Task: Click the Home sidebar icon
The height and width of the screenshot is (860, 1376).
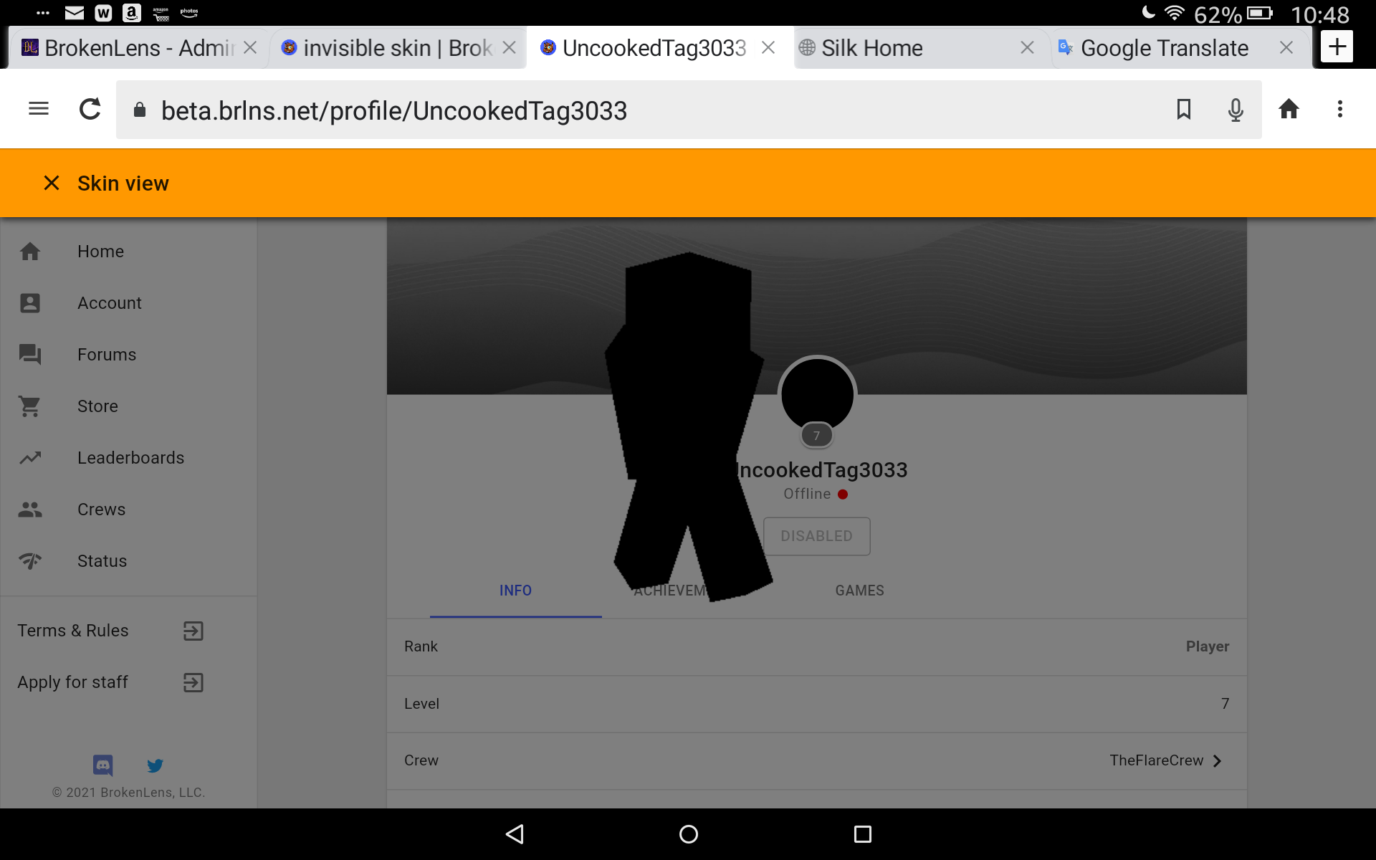Action: point(30,252)
